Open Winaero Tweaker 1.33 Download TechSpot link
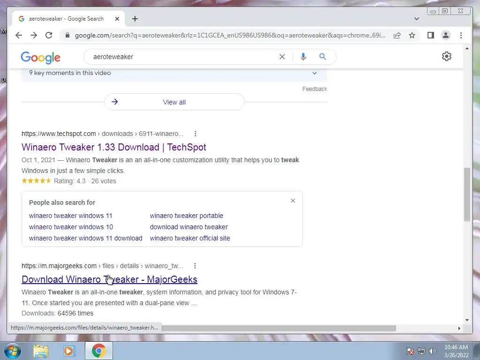Screen dimensions: 480x360 pos(114,147)
